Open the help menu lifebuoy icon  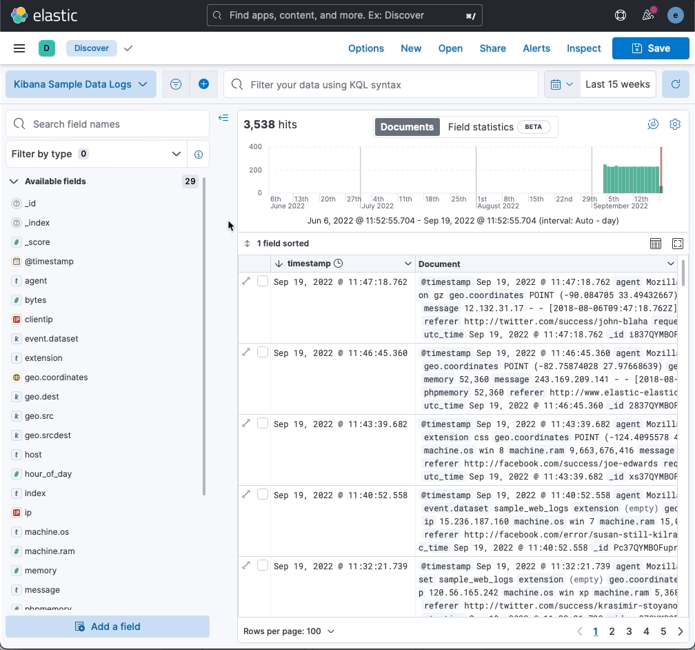click(x=620, y=16)
